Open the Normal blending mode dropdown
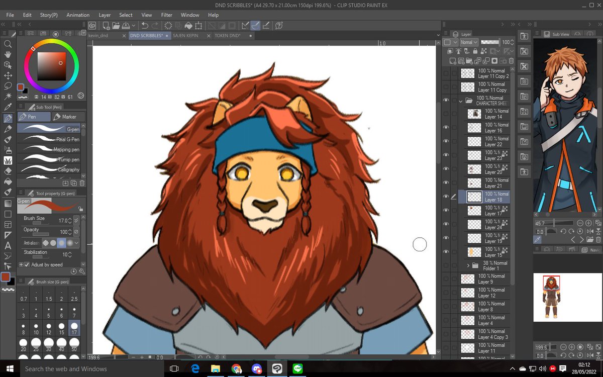Viewport: 603px width, 377px height. (468, 42)
